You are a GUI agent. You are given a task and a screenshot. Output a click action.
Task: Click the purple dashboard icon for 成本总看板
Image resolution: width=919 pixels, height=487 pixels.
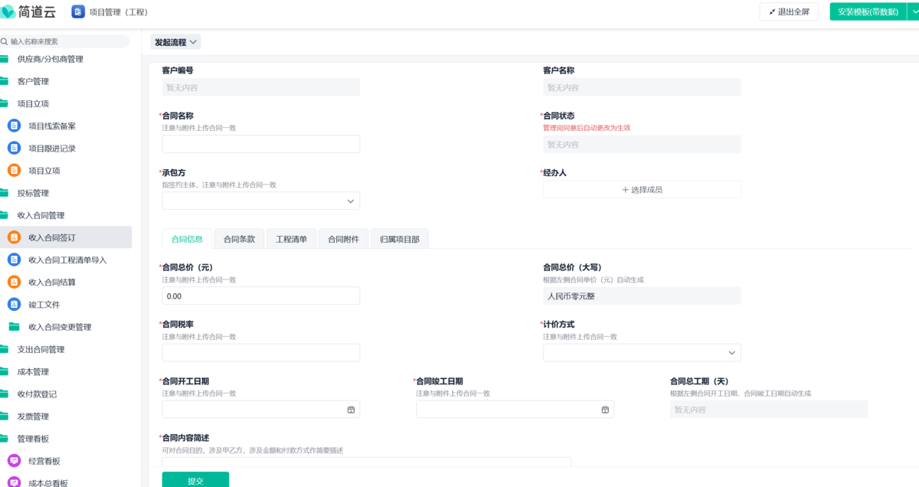14,482
